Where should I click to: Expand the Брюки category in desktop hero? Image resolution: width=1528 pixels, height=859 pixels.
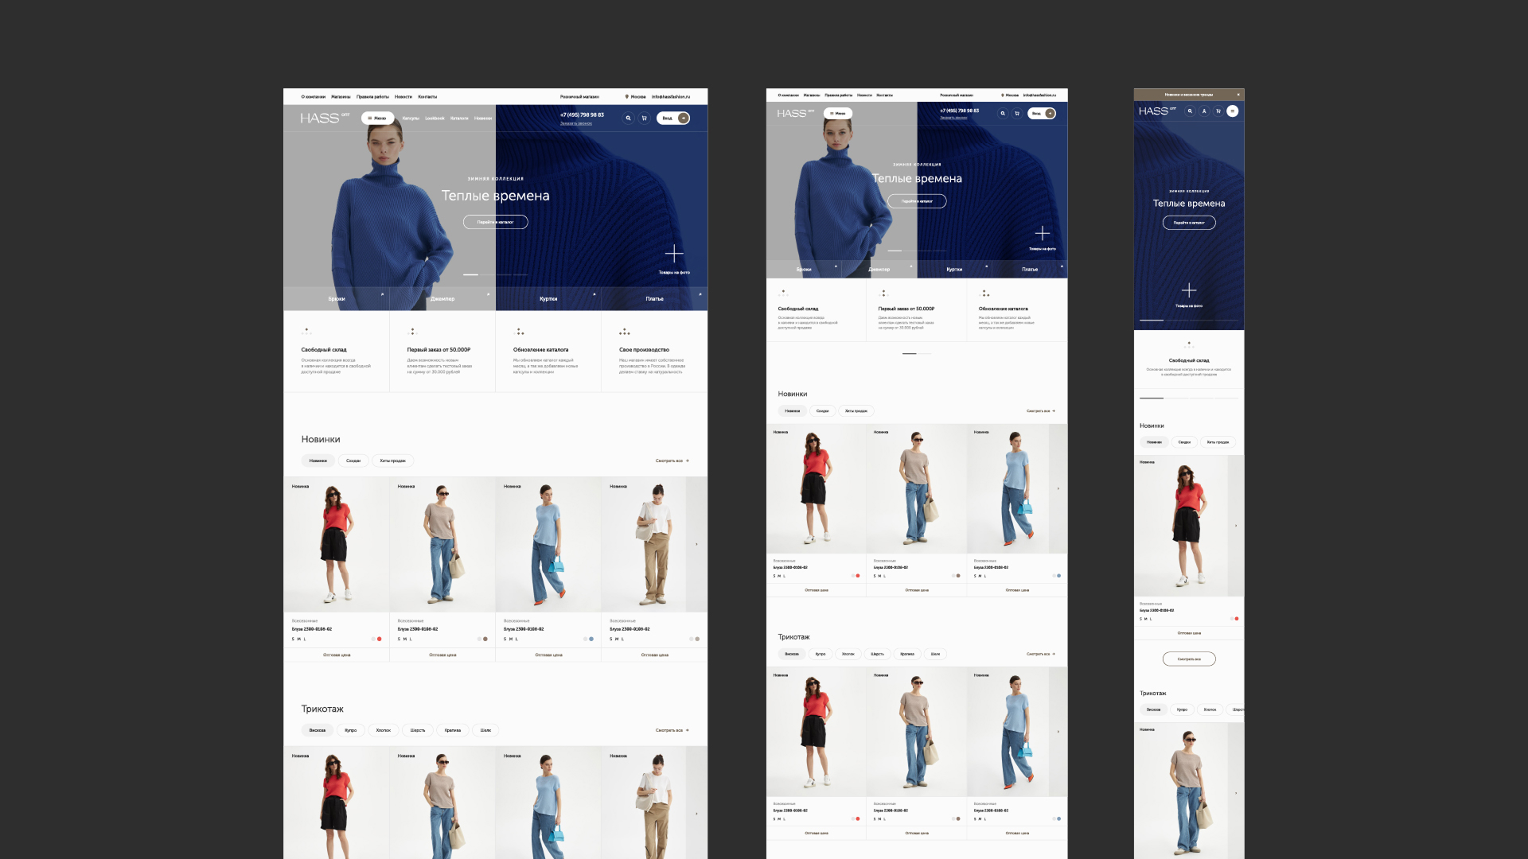[337, 299]
